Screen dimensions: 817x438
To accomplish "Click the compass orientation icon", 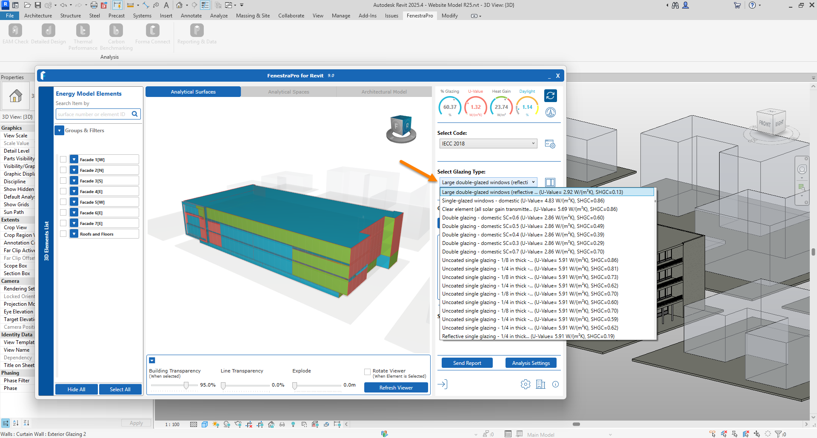I will pyautogui.click(x=550, y=112).
